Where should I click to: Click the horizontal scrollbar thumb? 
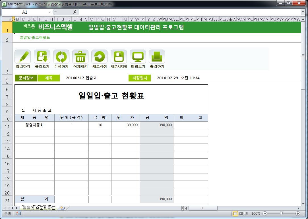[203, 208]
